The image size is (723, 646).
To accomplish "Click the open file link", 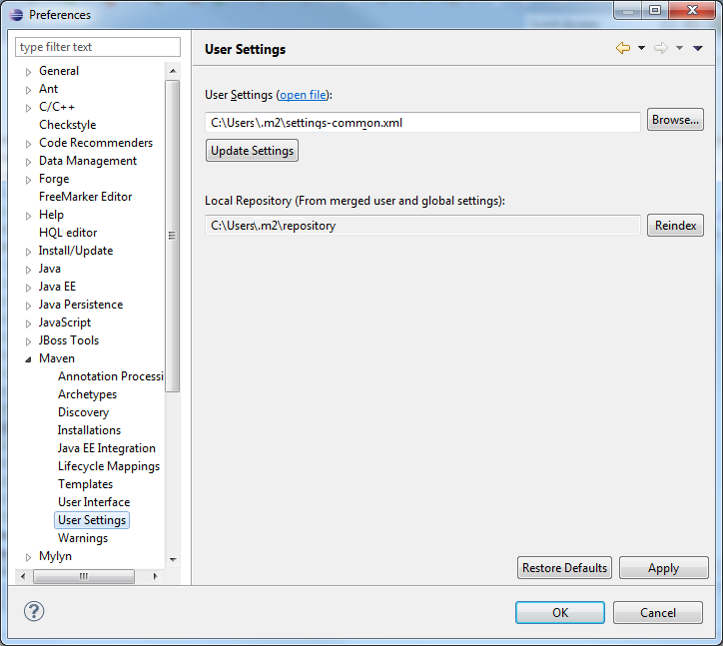I will [x=303, y=95].
